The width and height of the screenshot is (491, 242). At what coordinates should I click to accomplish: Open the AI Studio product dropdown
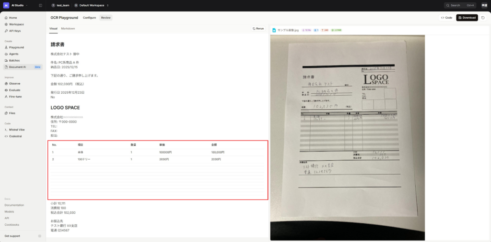[x=19, y=5]
